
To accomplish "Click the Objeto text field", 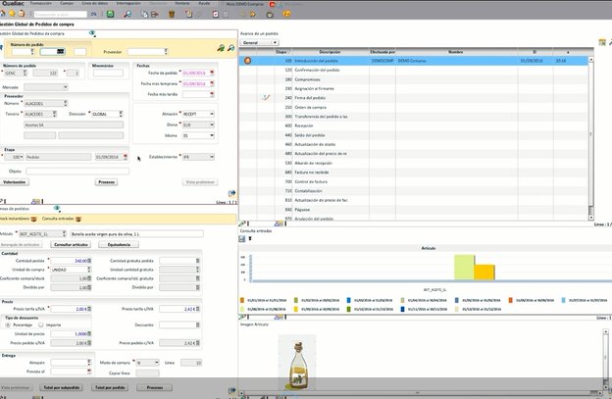I will (x=77, y=171).
